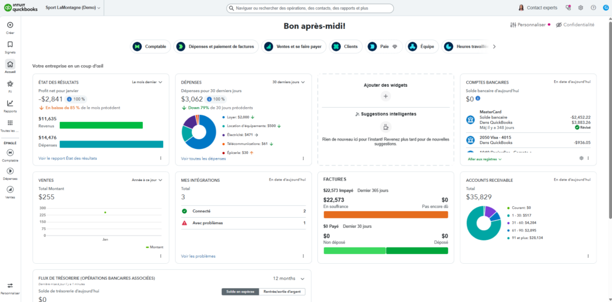The width and height of the screenshot is (612, 302).
Task: Open Dépenses et paiement de factures tab
Action: click(216, 46)
